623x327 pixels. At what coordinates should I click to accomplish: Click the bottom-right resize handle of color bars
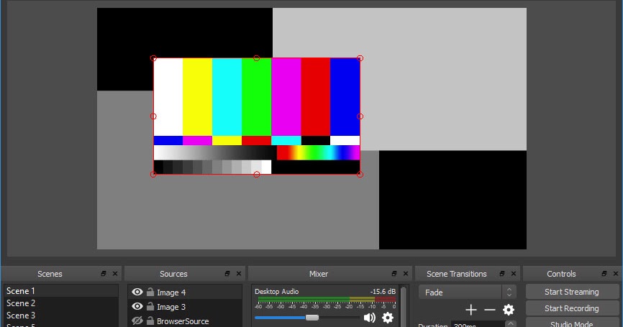360,174
